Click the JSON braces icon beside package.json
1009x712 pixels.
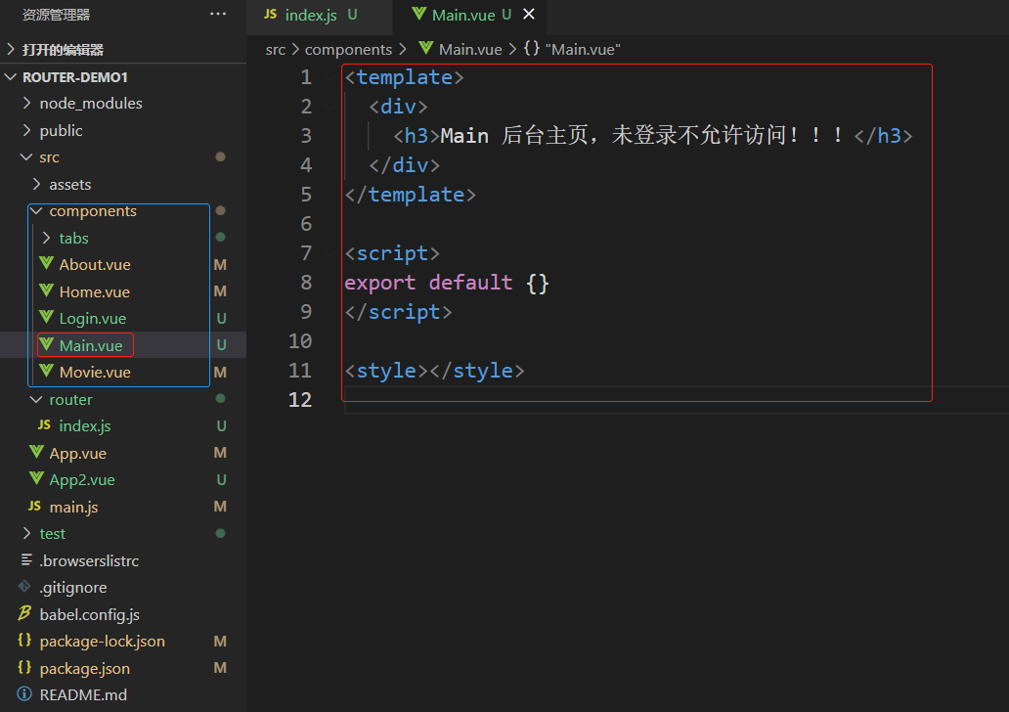[24, 668]
